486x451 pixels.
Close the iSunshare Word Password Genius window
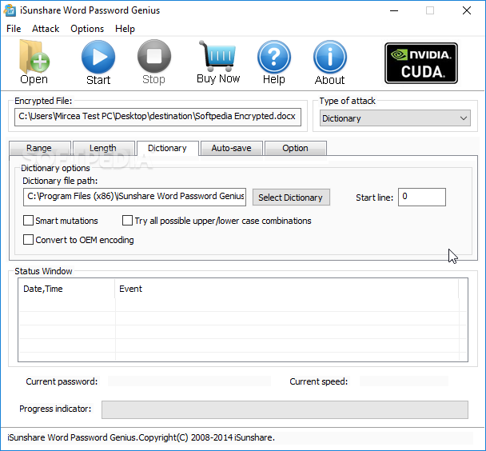(467, 10)
